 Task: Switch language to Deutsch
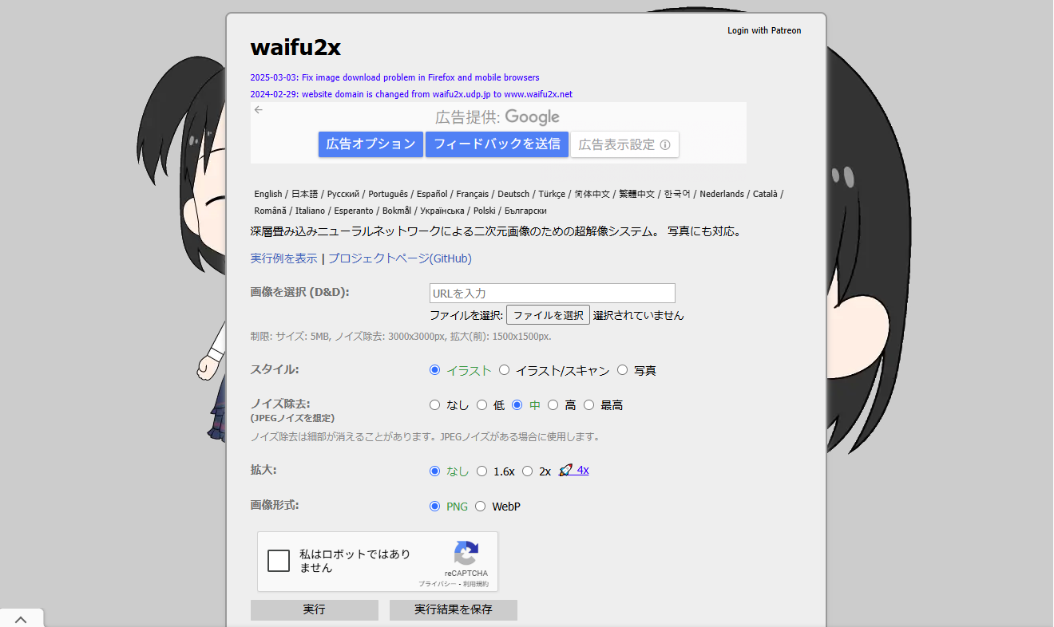coord(513,194)
